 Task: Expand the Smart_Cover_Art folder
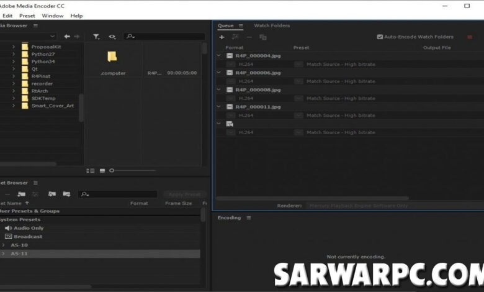click(14, 106)
